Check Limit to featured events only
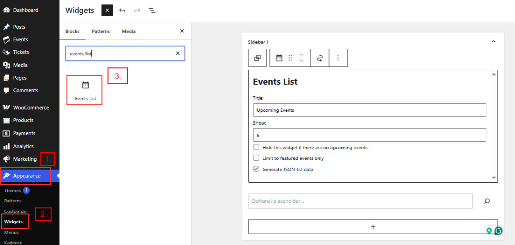 (256, 158)
